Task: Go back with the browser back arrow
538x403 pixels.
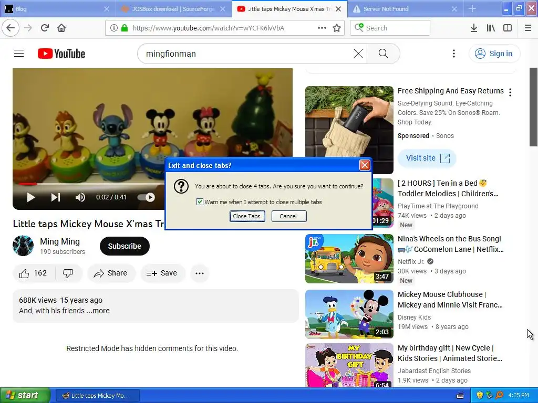Action: [11, 28]
